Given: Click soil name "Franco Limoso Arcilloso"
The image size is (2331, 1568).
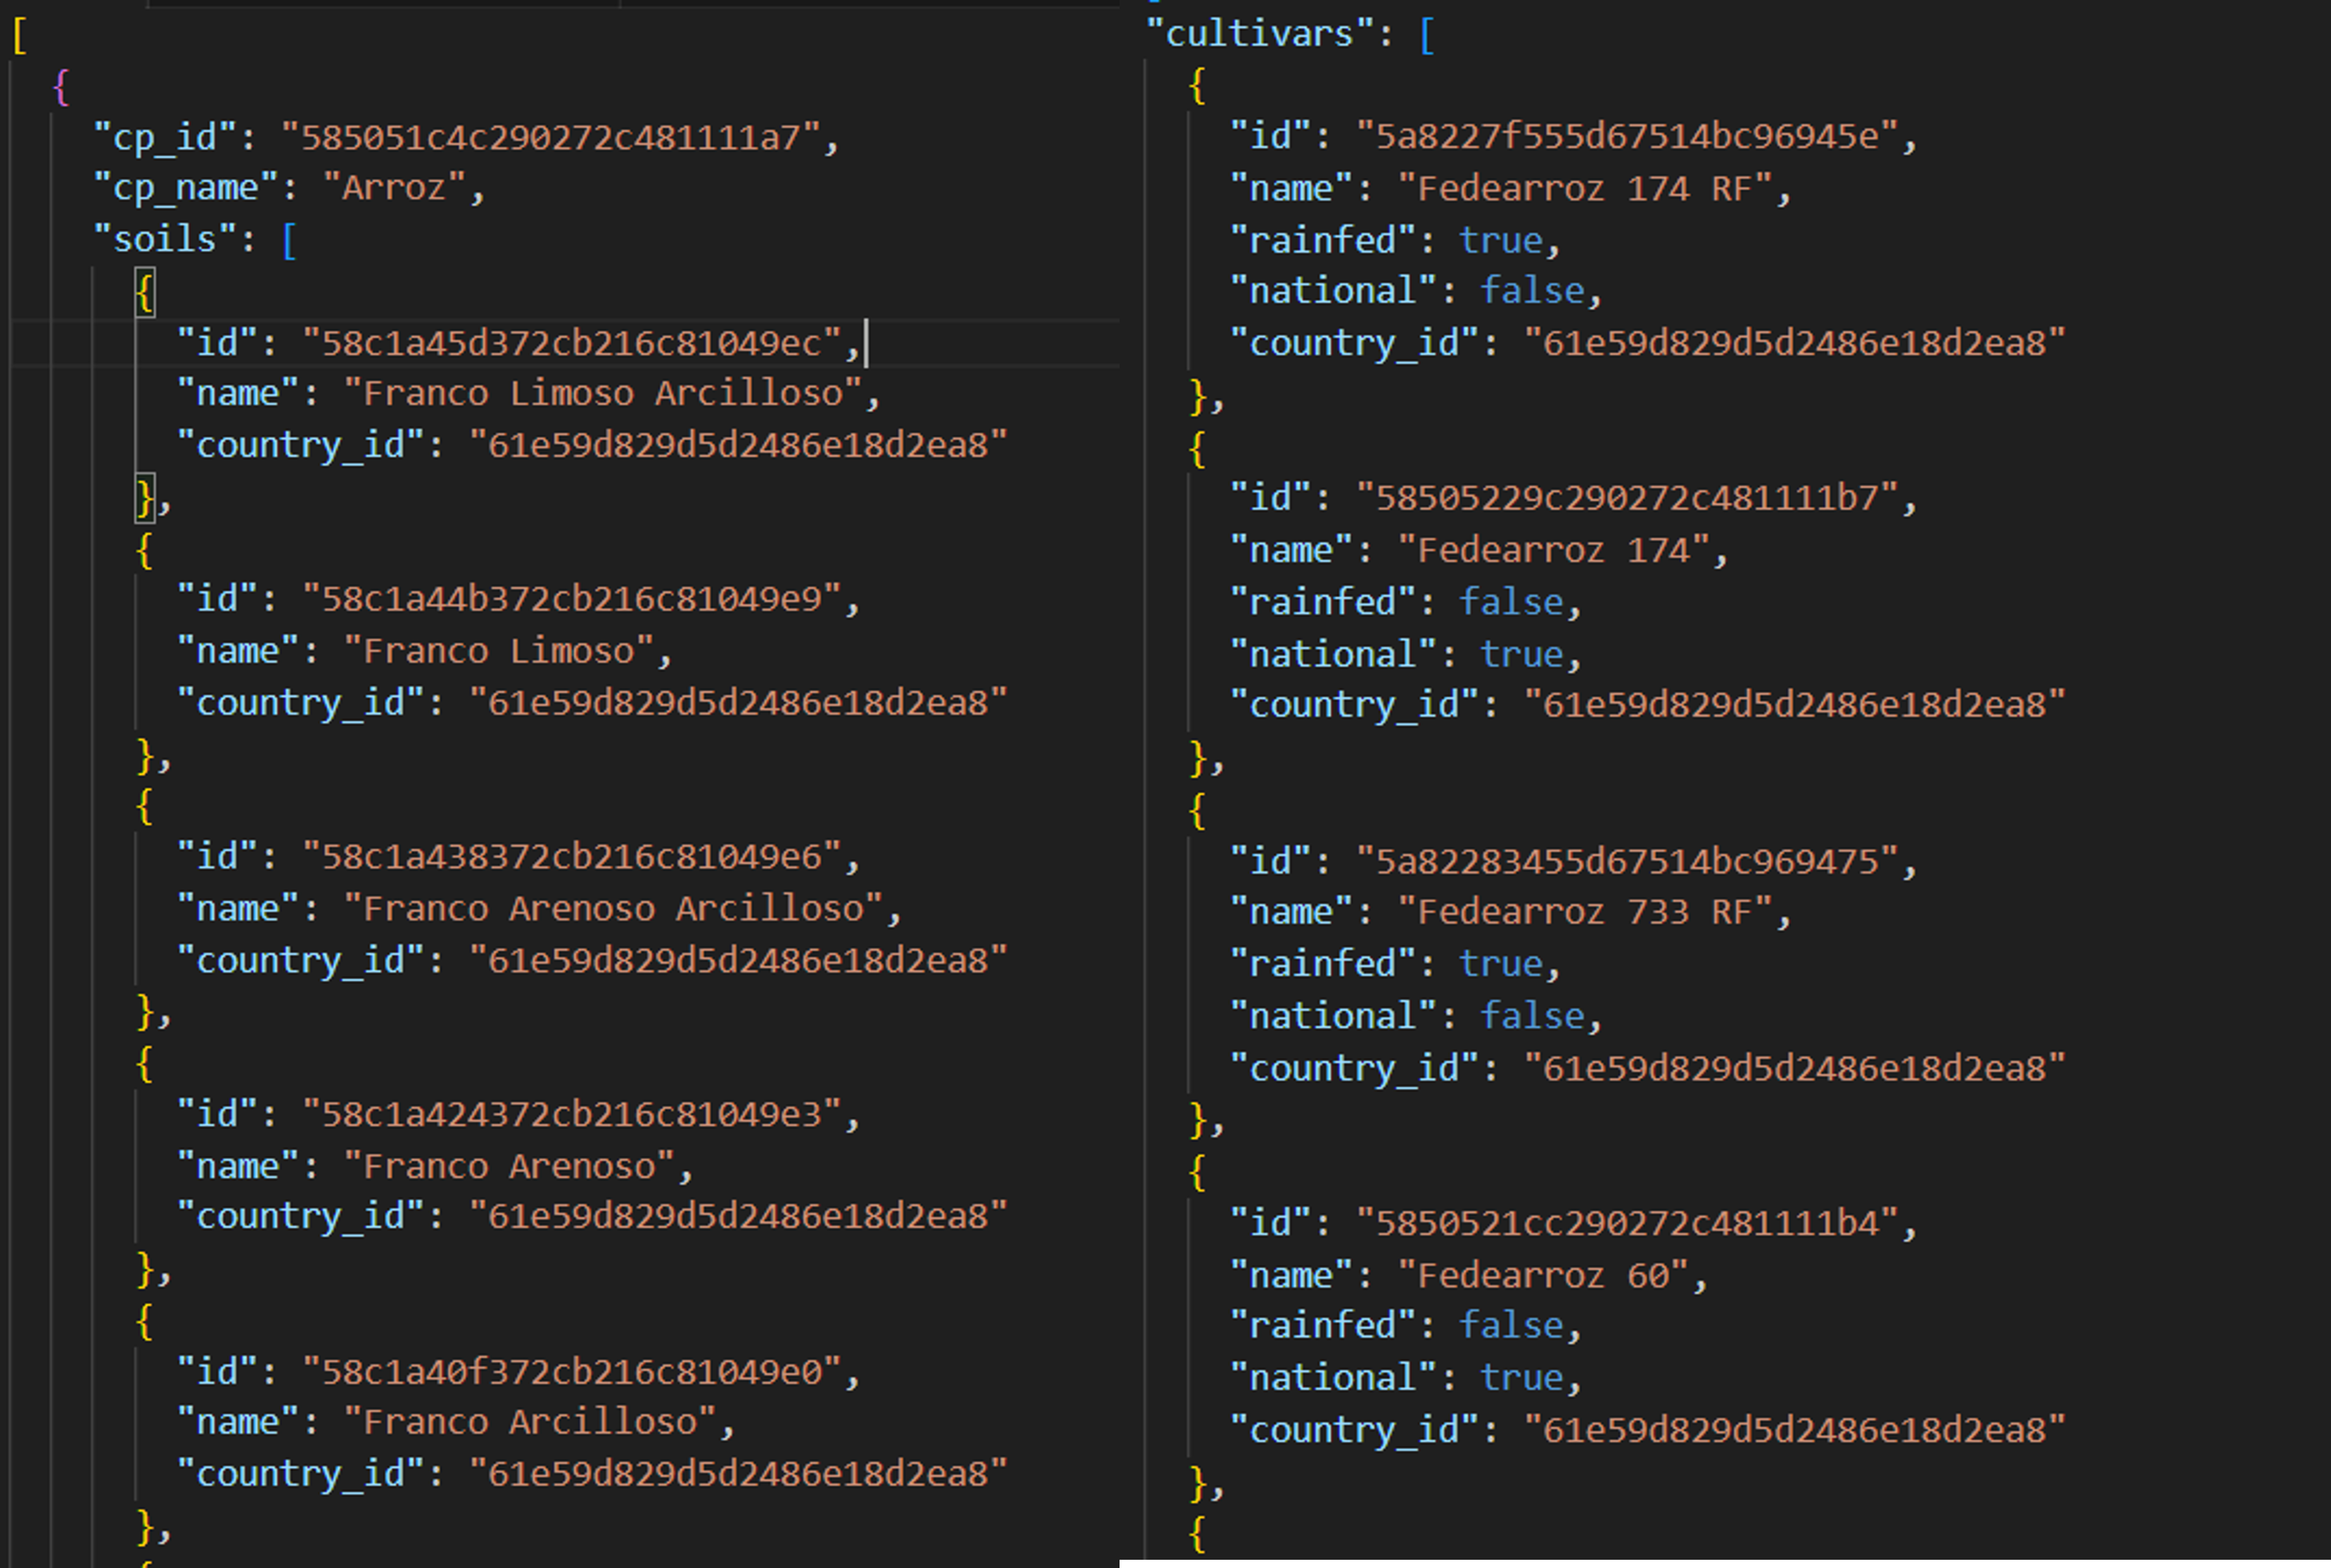Looking at the screenshot, I should [x=603, y=394].
